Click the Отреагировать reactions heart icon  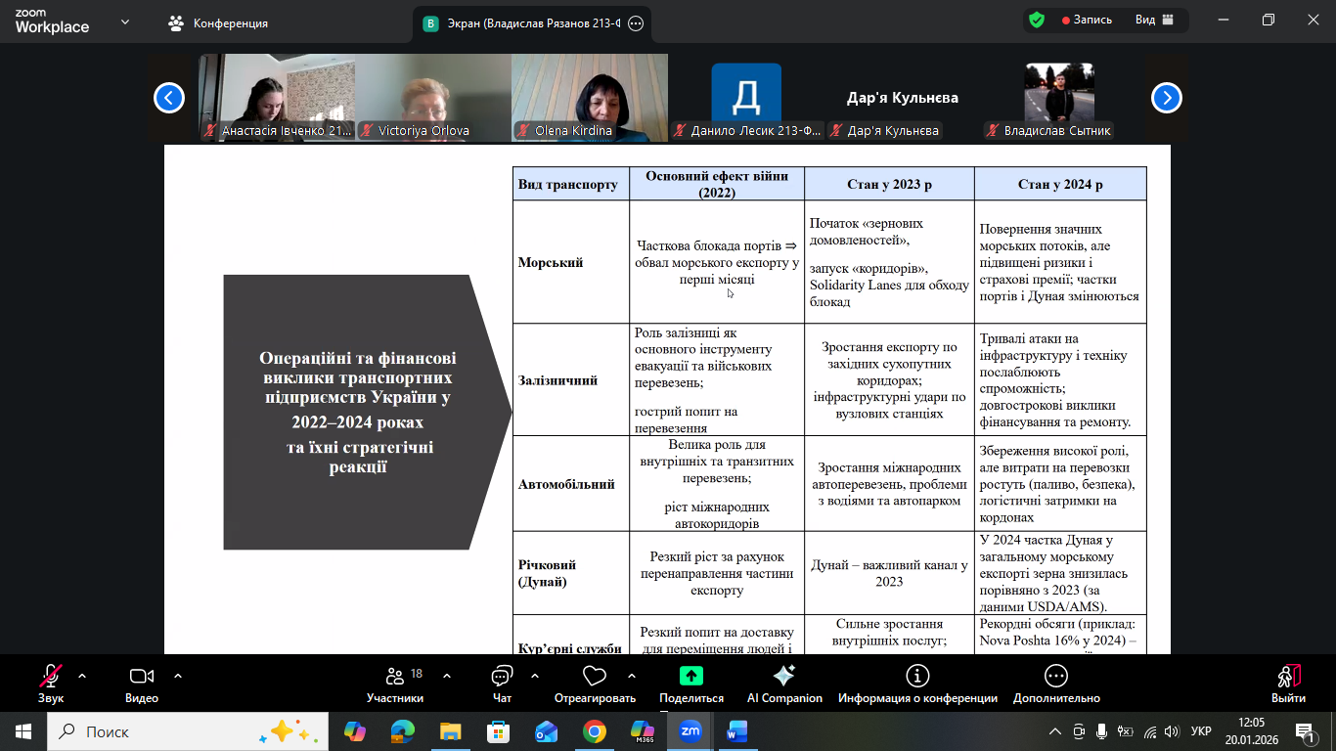595,683
